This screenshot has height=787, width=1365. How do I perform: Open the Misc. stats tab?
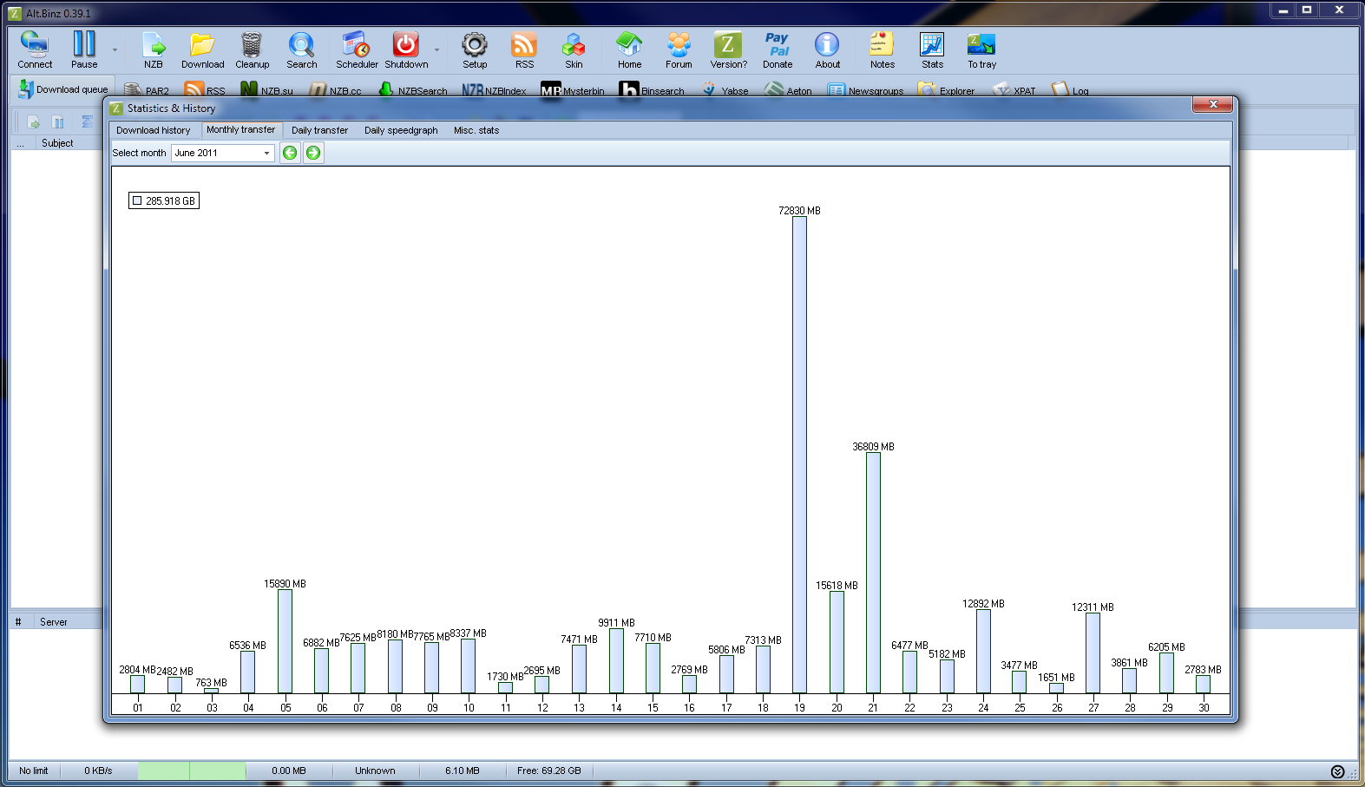476,130
